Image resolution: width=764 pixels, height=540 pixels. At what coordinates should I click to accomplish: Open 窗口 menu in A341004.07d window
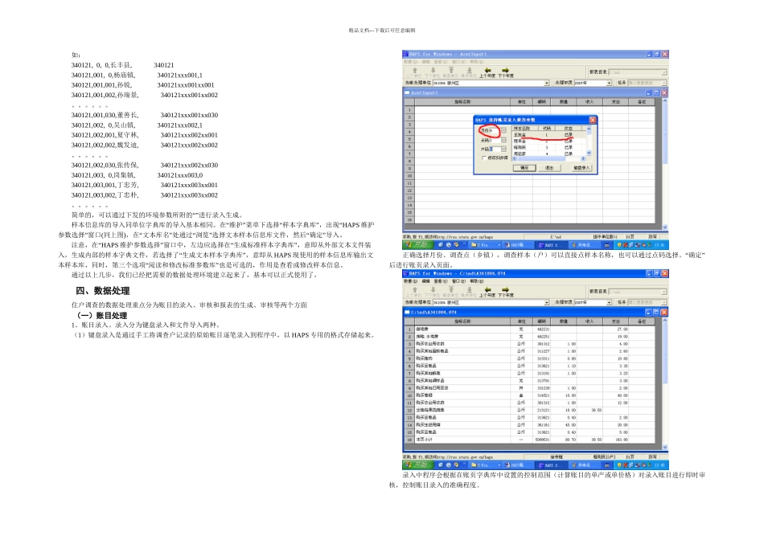(459, 281)
